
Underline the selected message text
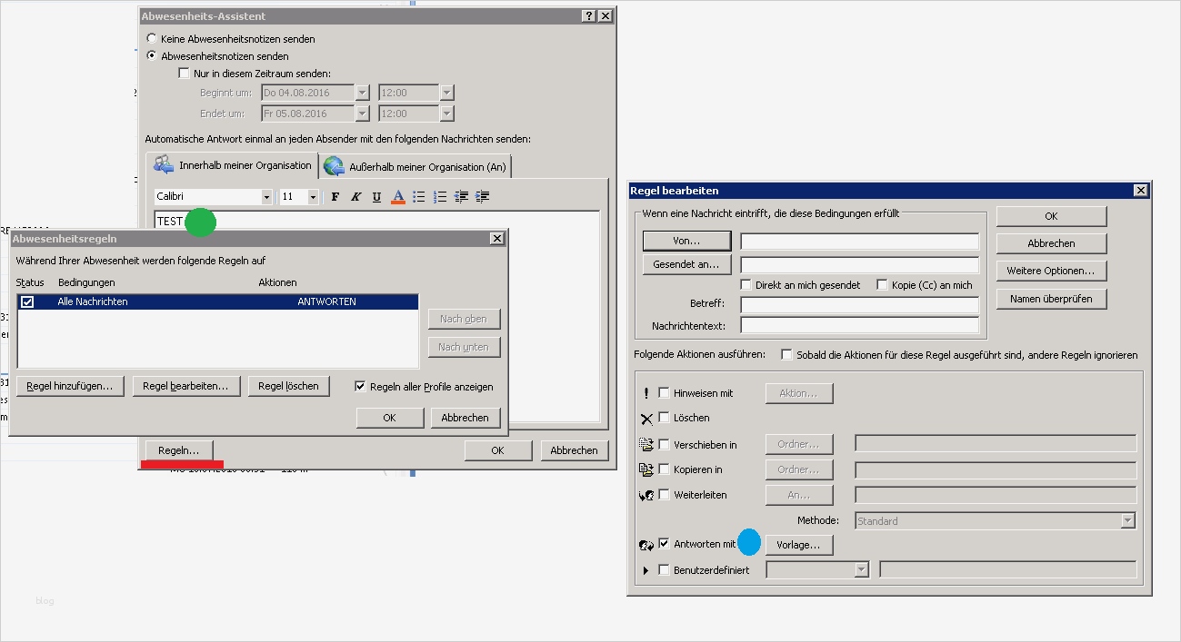click(x=375, y=195)
